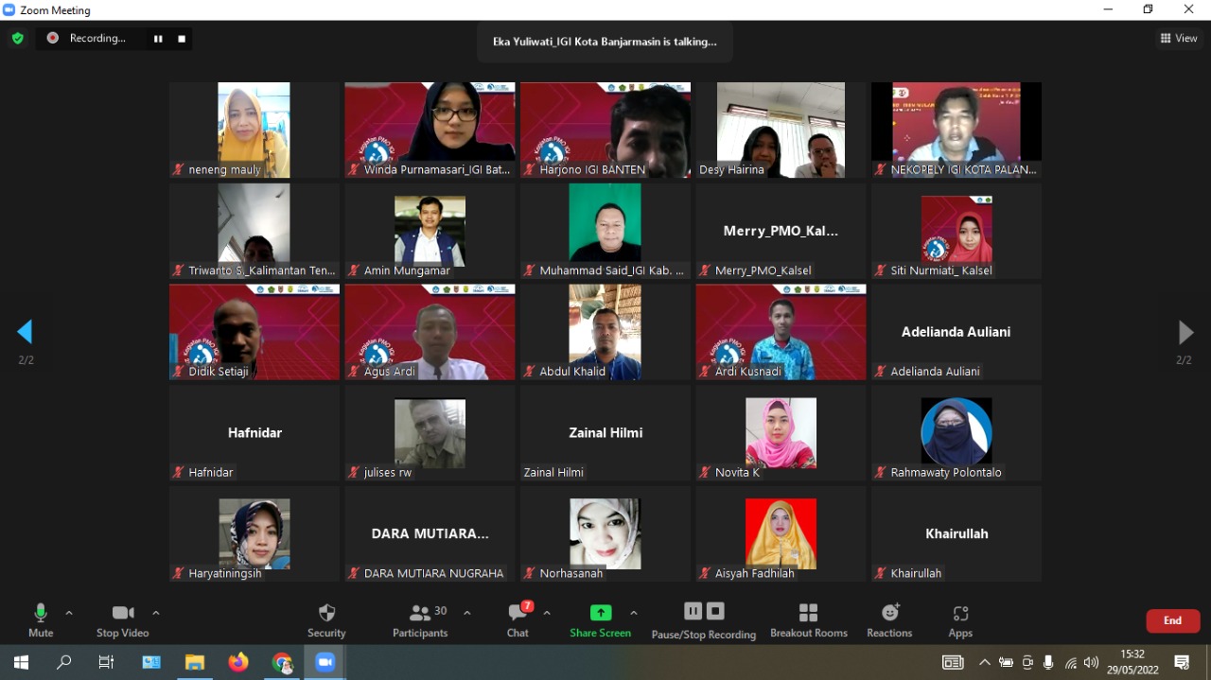Expand Share Screen options arrow
Image resolution: width=1211 pixels, height=680 pixels.
click(x=634, y=613)
